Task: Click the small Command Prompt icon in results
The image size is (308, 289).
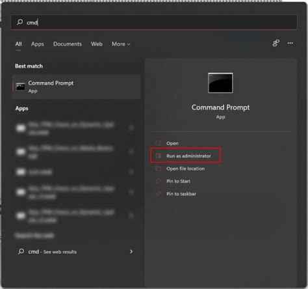Action: [21, 87]
